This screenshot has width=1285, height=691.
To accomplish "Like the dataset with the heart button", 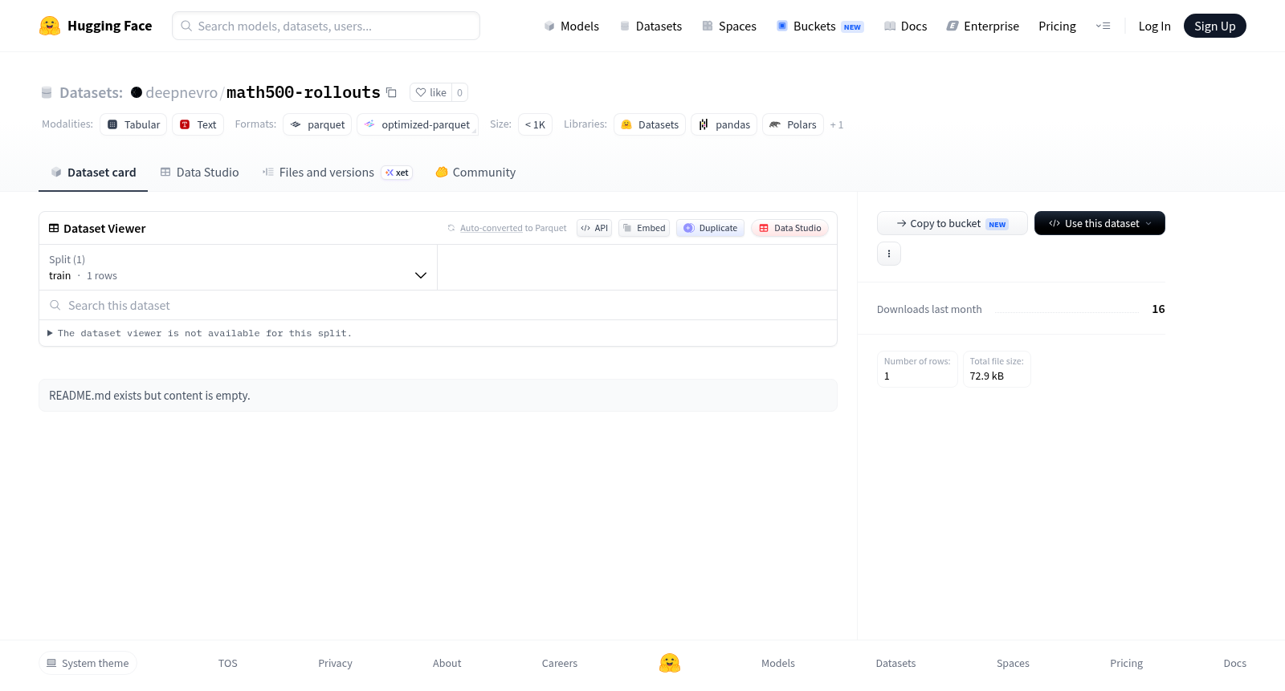I will (x=430, y=92).
